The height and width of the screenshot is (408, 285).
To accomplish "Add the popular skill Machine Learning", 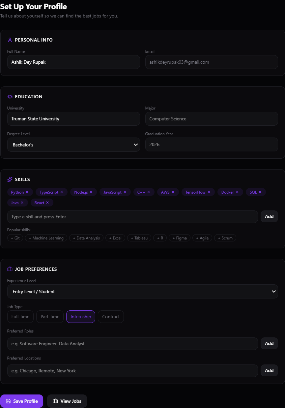I will [x=46, y=238].
